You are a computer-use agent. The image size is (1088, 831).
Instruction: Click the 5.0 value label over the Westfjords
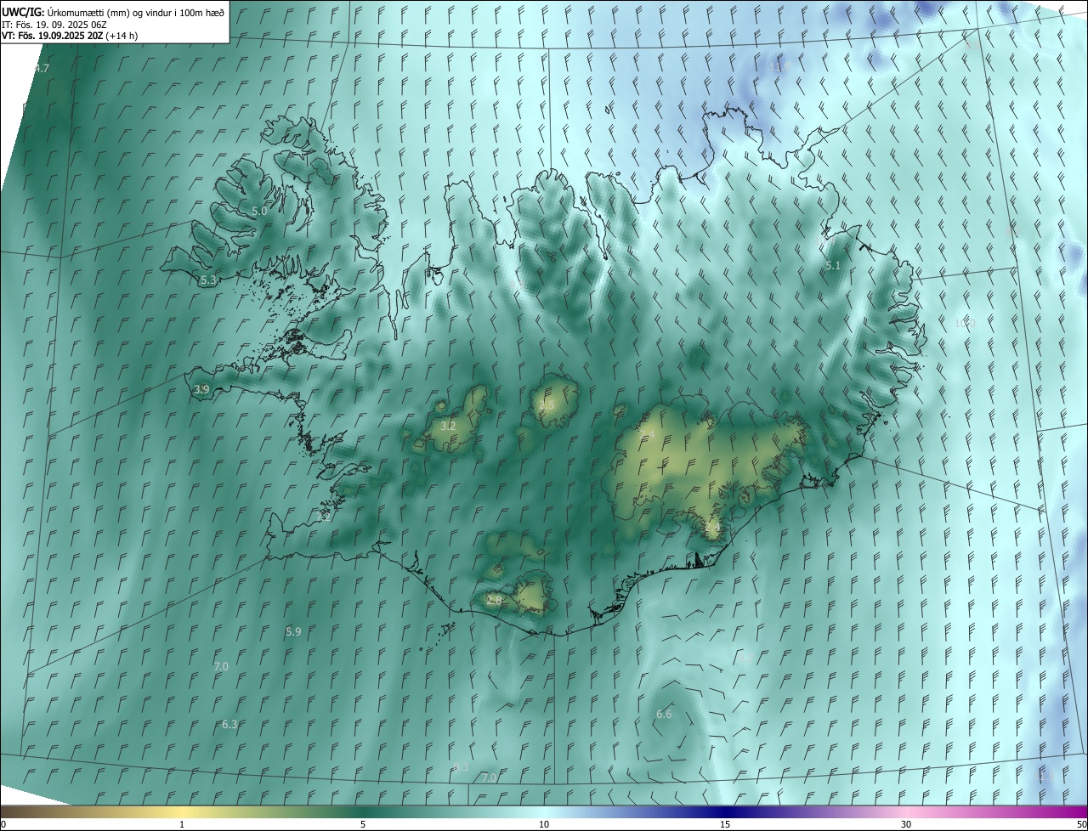pyautogui.click(x=259, y=211)
